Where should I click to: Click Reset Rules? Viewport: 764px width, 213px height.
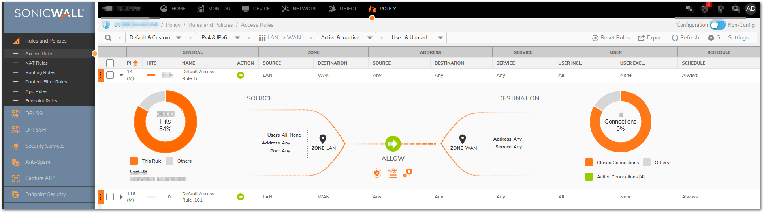click(x=611, y=38)
